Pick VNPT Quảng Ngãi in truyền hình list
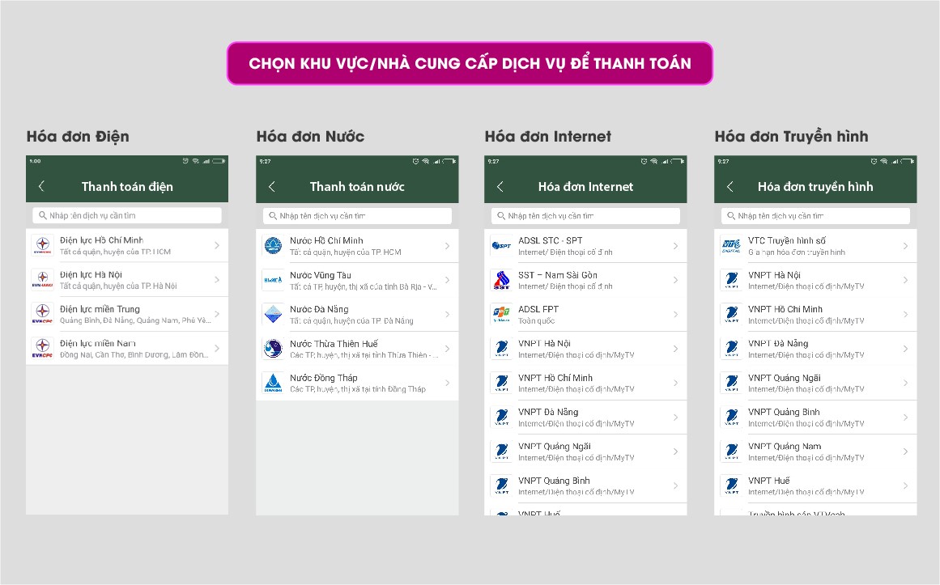 point(815,383)
